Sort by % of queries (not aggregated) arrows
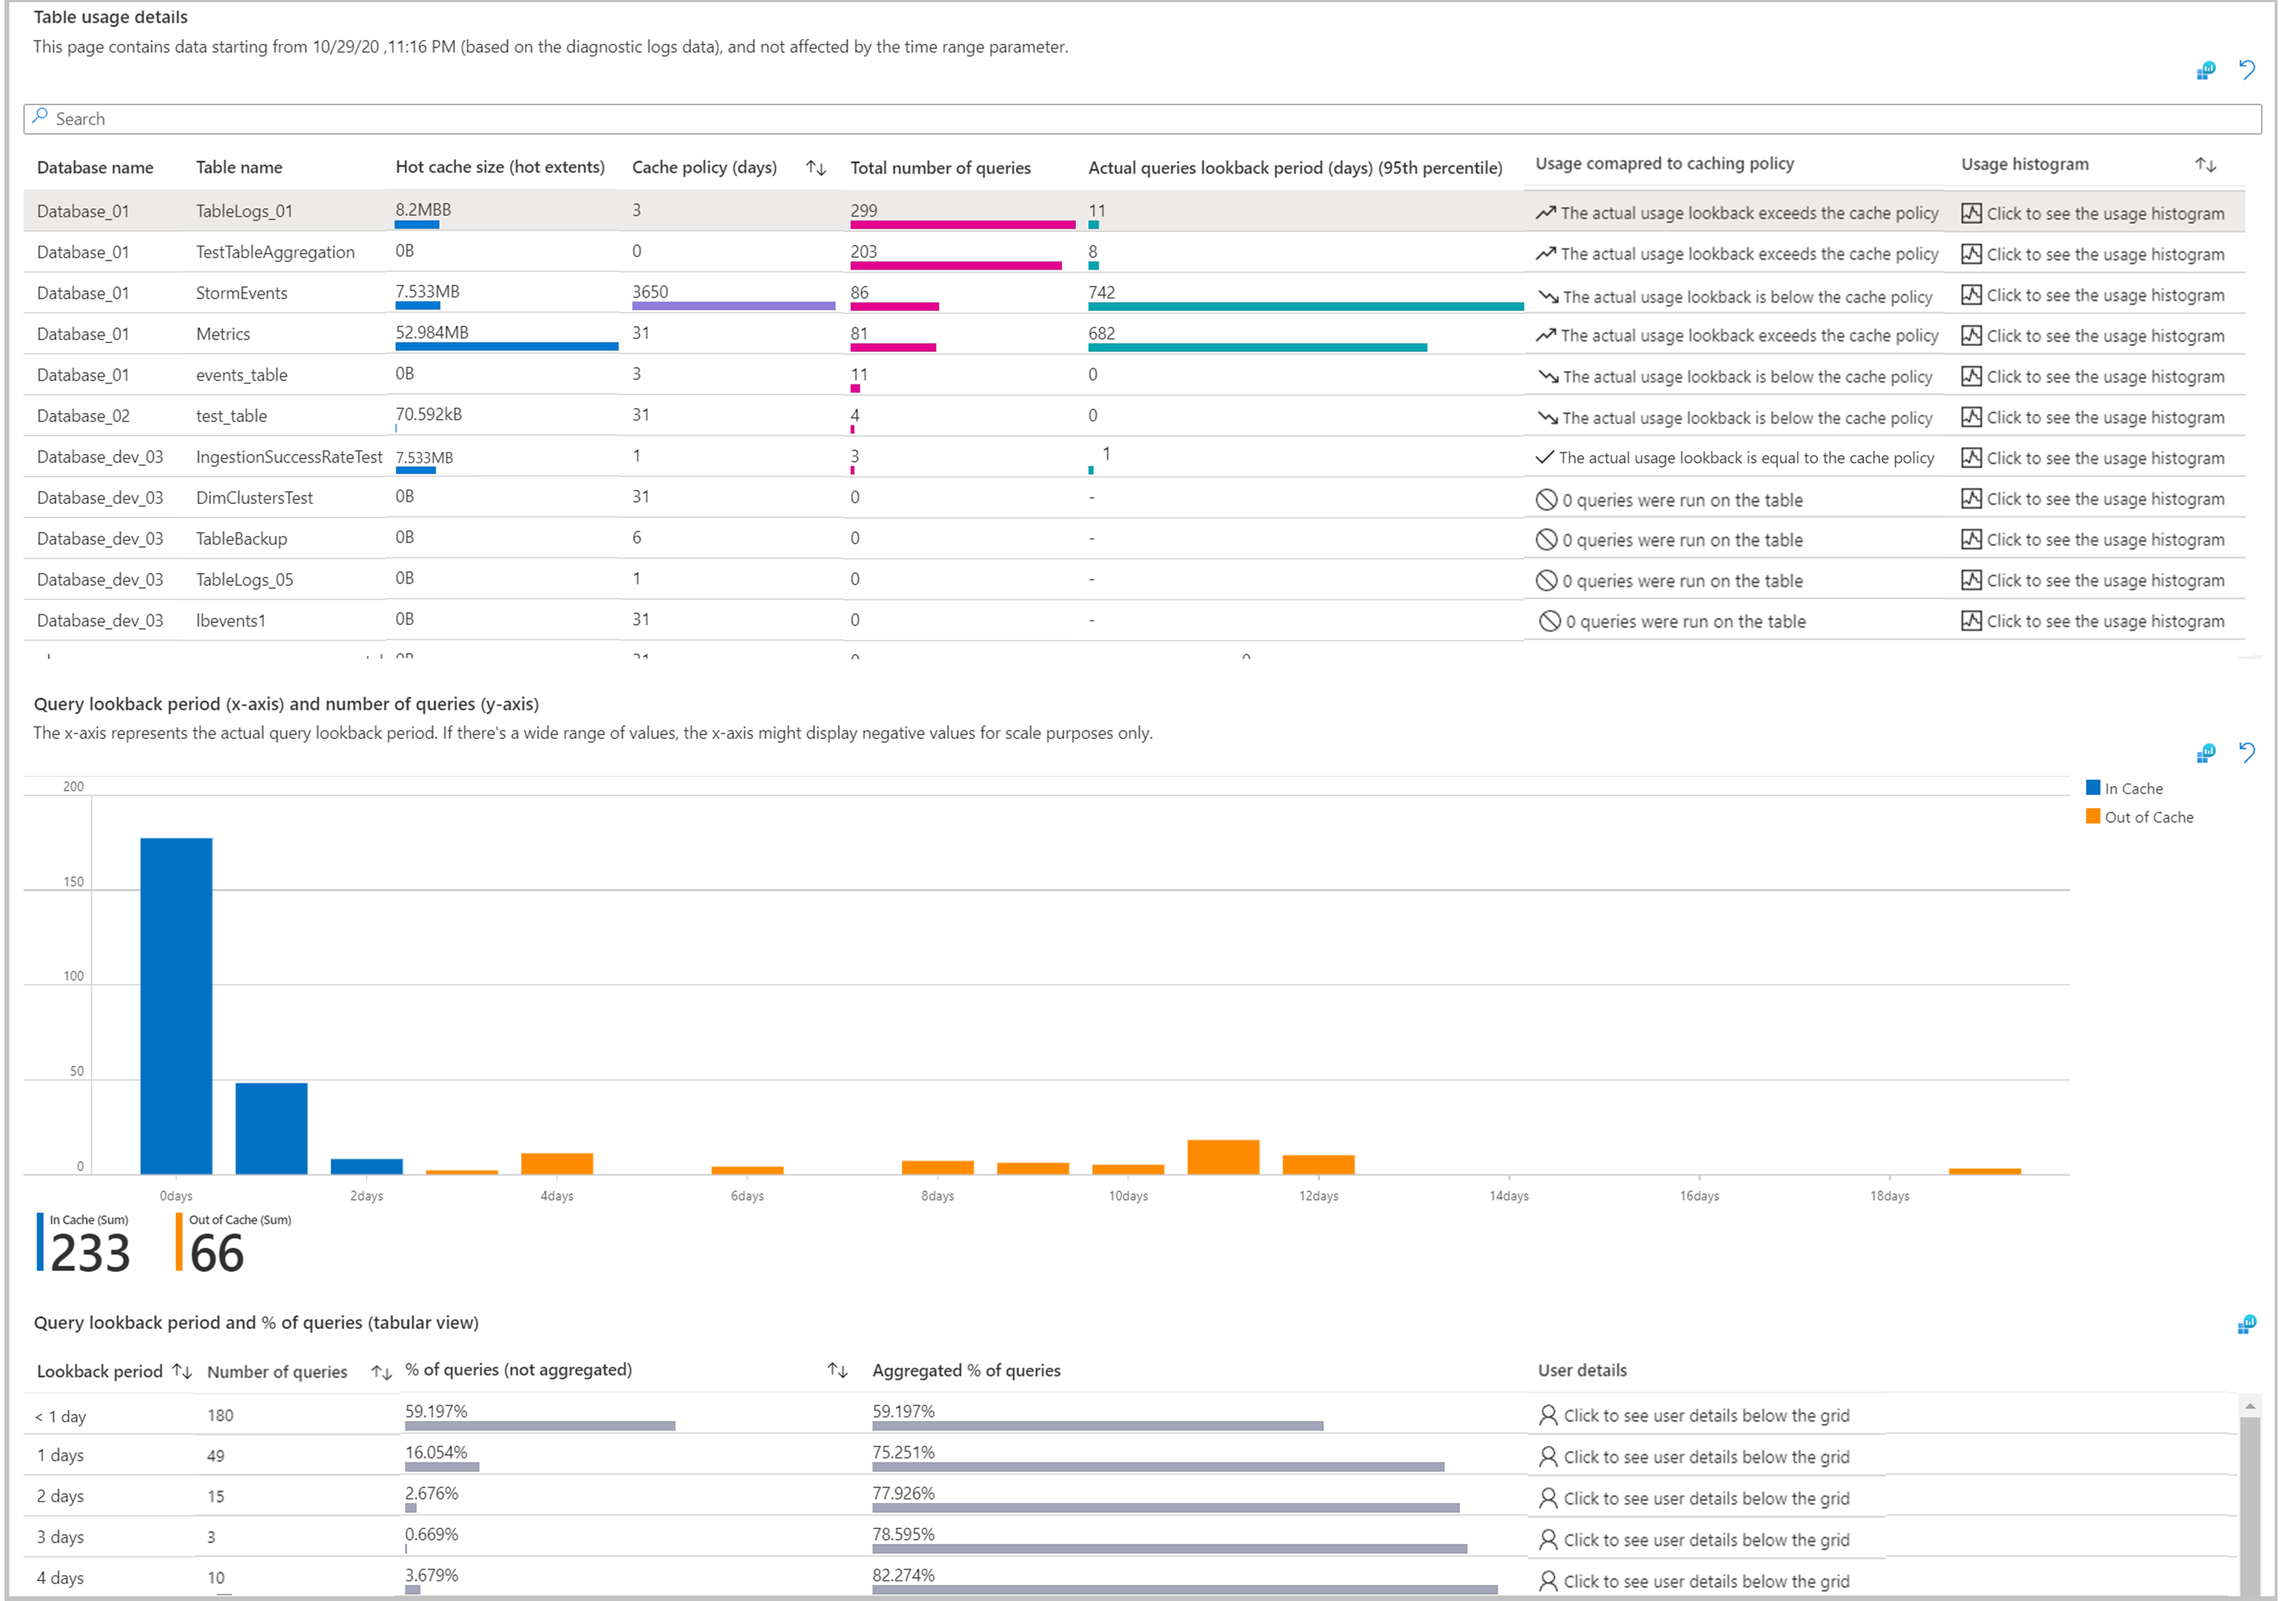Image resolution: width=2296 pixels, height=1601 pixels. 837,1370
